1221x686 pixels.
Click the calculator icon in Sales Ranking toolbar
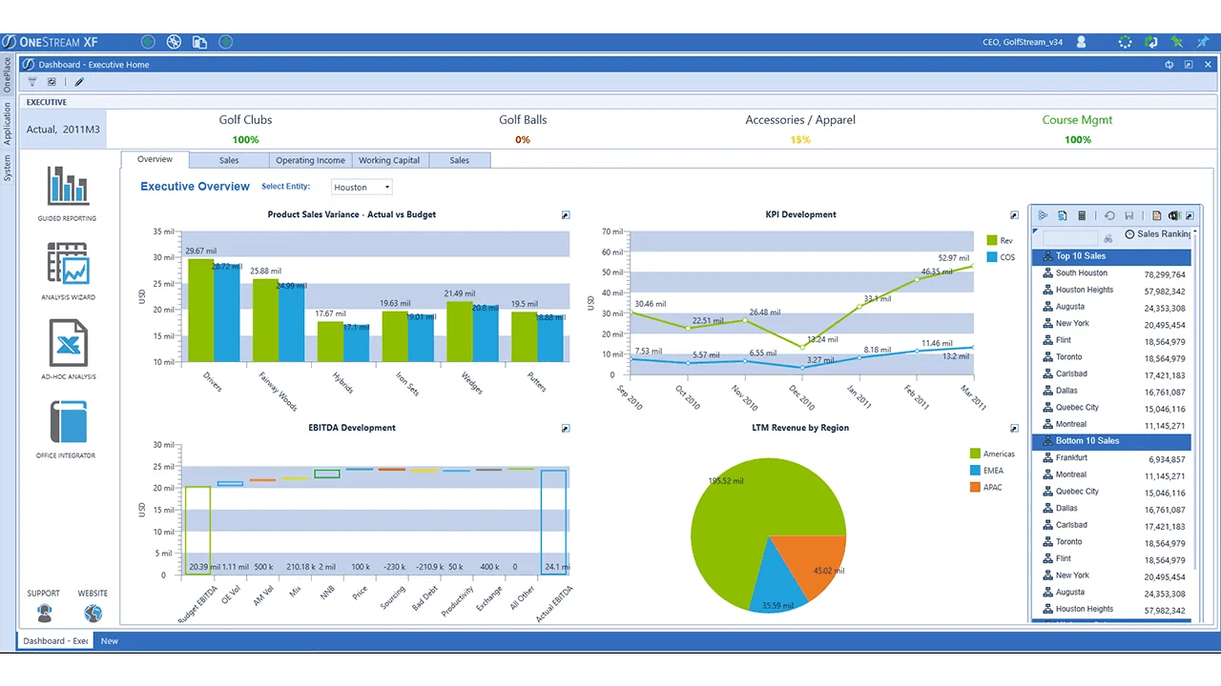click(x=1082, y=215)
